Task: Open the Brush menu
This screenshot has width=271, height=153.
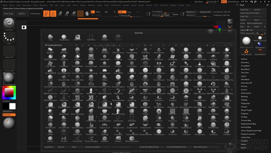Action: pos(12,5)
